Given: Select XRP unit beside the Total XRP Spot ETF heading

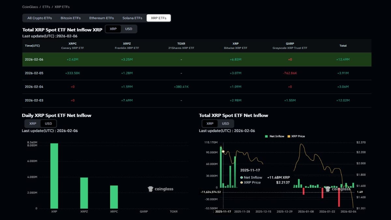Looking at the screenshot, I should [x=113, y=29].
